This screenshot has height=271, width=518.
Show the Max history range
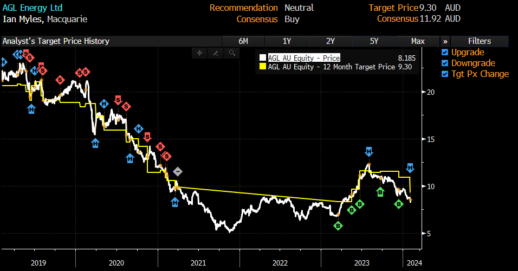coord(418,41)
